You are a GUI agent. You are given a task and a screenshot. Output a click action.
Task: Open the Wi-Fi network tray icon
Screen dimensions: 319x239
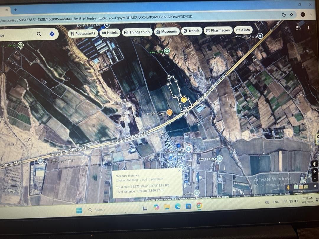click(285, 202)
